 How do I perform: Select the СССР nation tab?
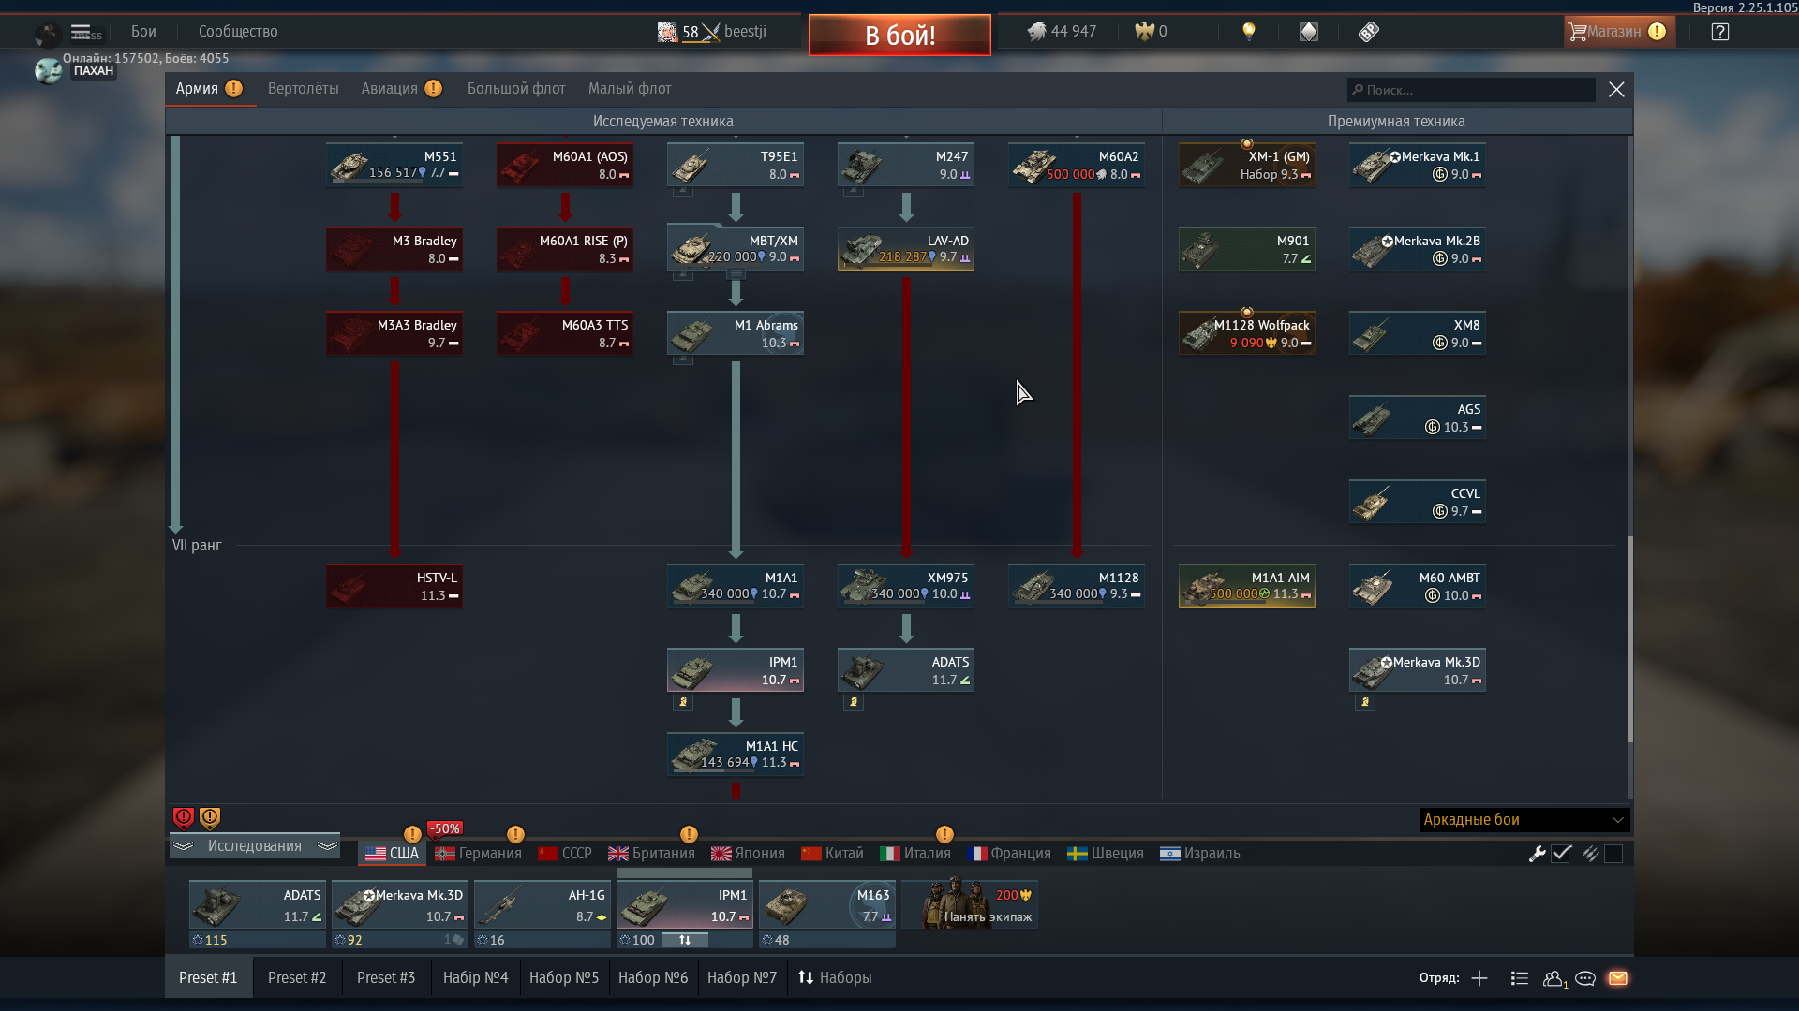tap(565, 854)
